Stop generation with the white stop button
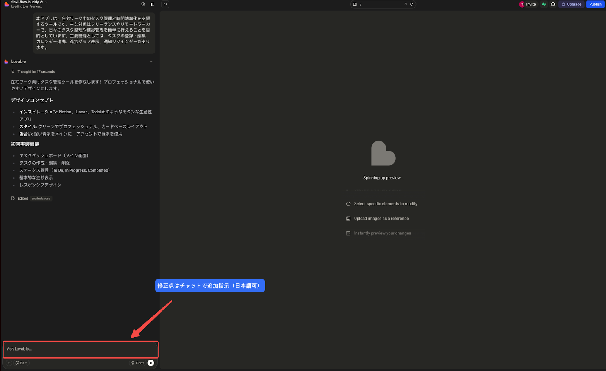The image size is (606, 371). pos(151,363)
